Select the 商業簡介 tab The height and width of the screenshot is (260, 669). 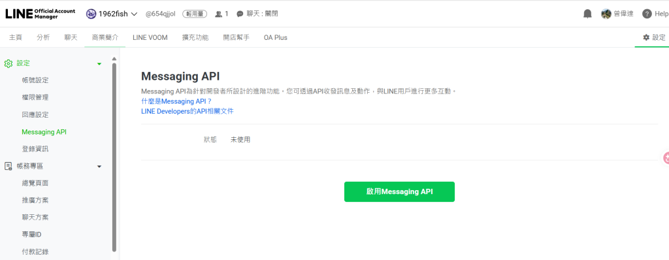[x=105, y=38]
